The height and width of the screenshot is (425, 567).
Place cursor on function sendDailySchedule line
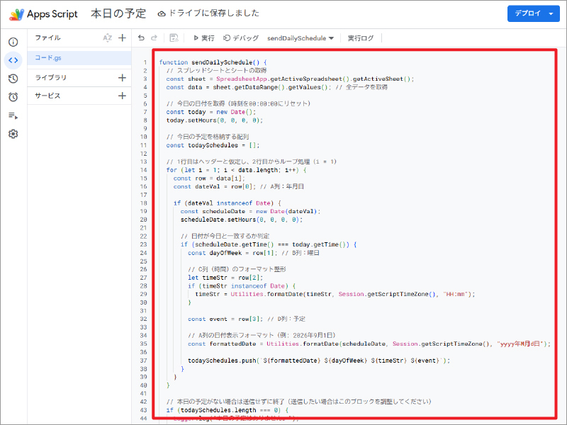point(213,62)
